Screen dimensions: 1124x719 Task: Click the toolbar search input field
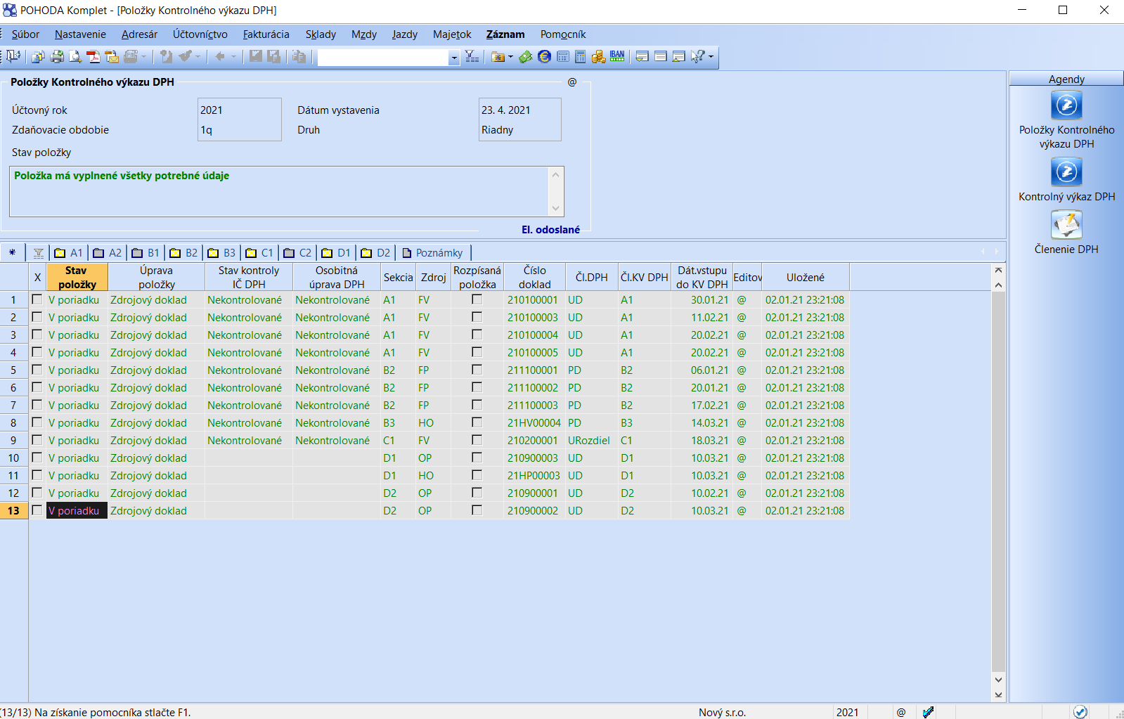[x=383, y=58]
